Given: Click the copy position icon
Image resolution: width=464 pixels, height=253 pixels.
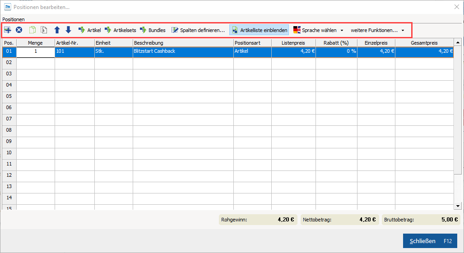Looking at the screenshot, I should (x=32, y=30).
